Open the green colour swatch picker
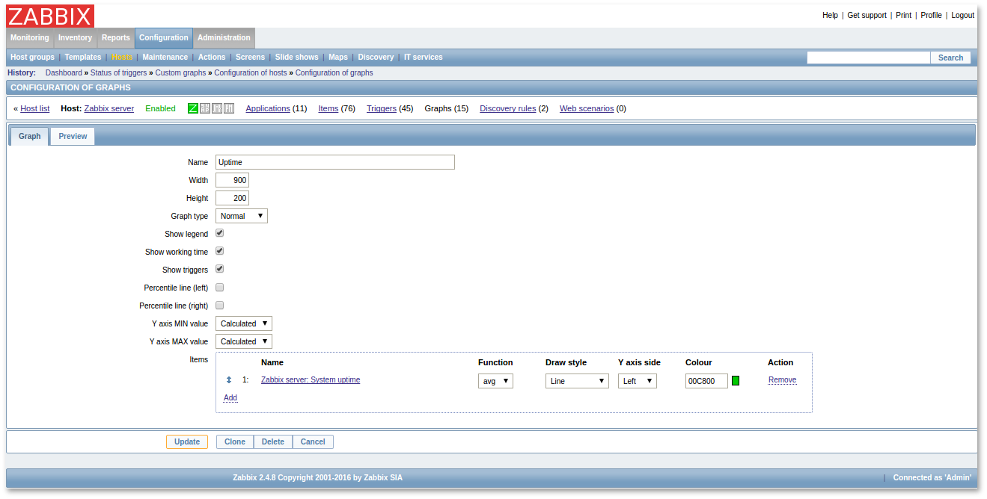Viewport: 987px width, 499px height. click(736, 381)
